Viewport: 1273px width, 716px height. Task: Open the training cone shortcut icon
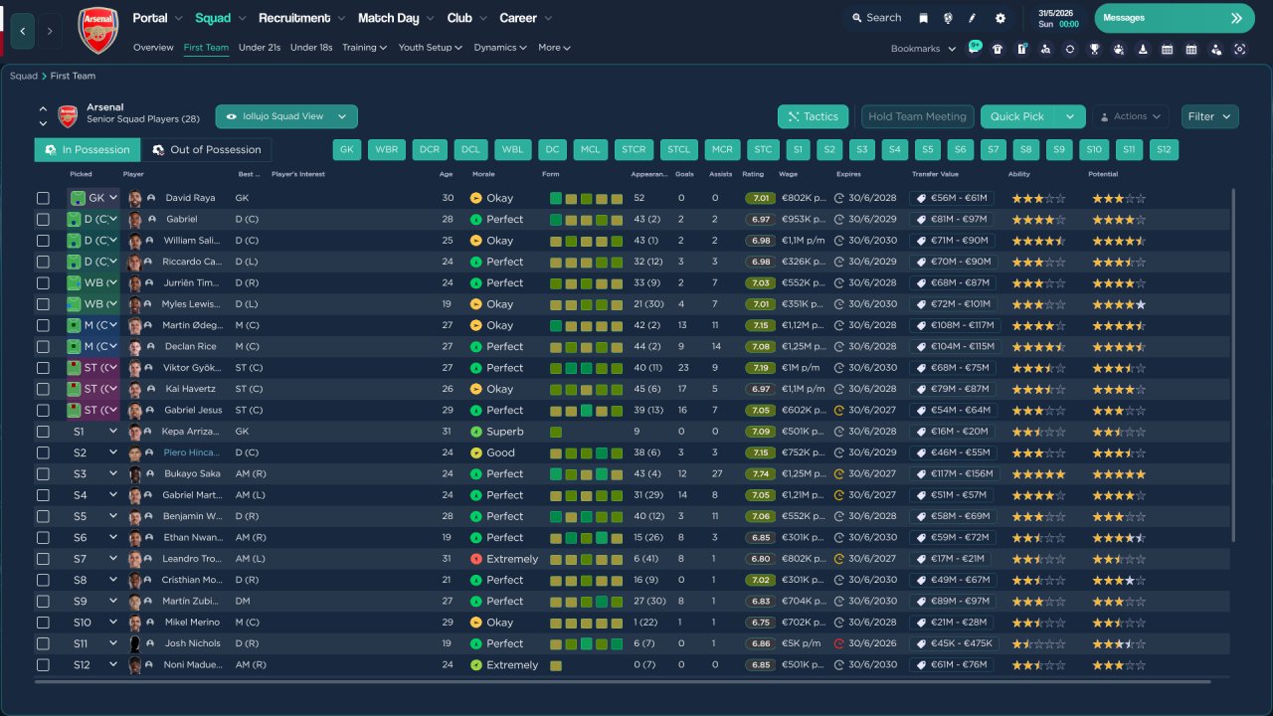point(1143,49)
